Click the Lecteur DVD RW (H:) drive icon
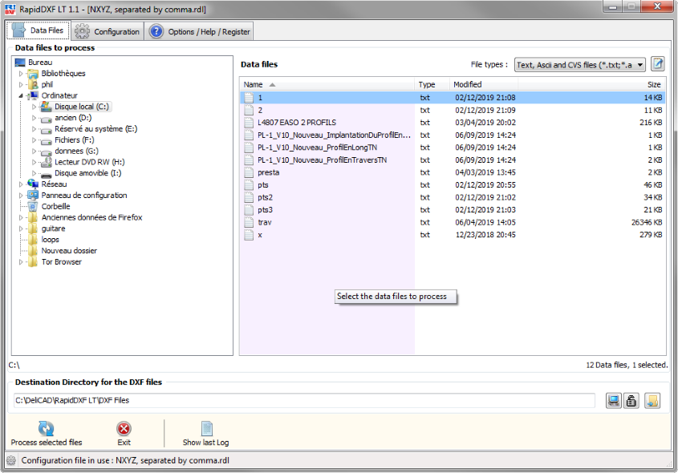Viewport: 678px width, 473px height. click(47, 162)
